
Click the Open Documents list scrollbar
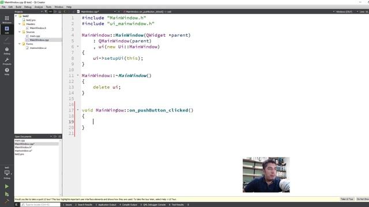point(61,167)
